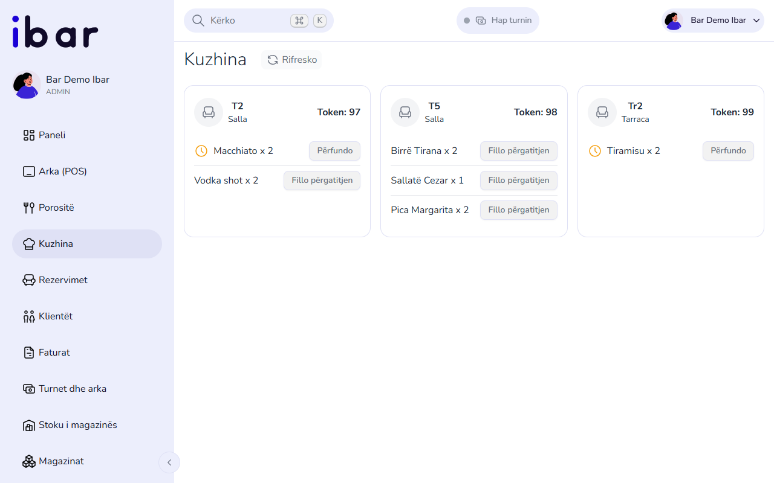Click the Kuzhina page heading
This screenshot has width=774, height=483.
tap(215, 60)
